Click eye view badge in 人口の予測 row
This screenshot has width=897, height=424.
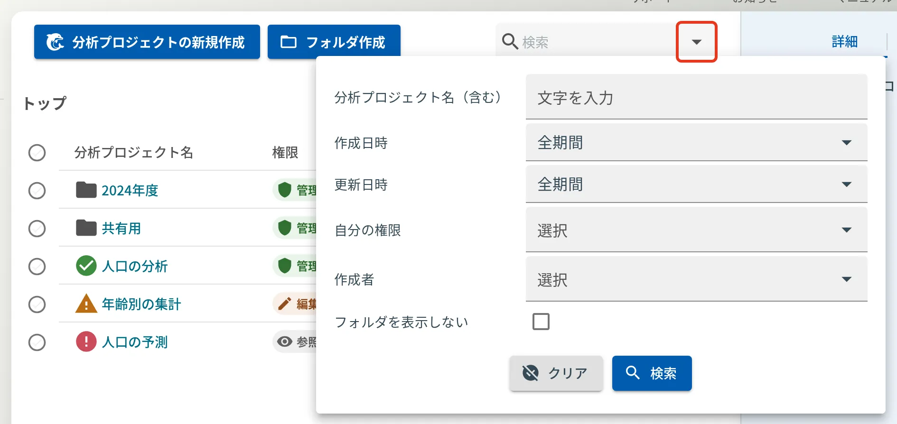pyautogui.click(x=295, y=342)
